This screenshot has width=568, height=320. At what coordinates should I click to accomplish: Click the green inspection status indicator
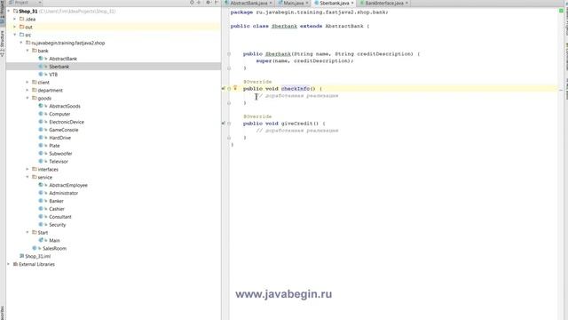click(561, 11)
